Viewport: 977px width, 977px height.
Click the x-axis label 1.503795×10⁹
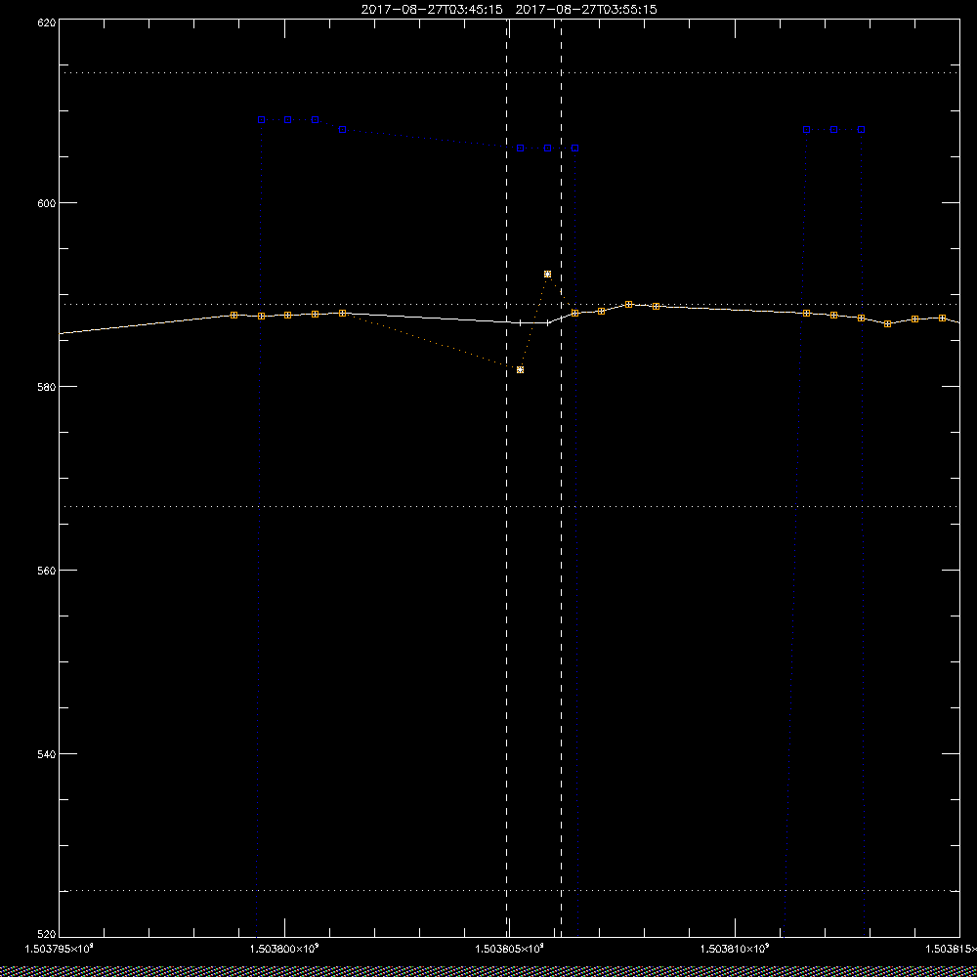tap(59, 949)
